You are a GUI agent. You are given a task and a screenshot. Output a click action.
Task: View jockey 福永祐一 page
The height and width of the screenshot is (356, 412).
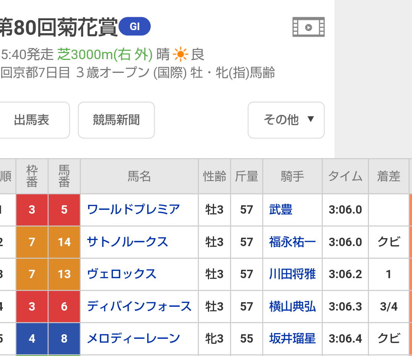(293, 242)
